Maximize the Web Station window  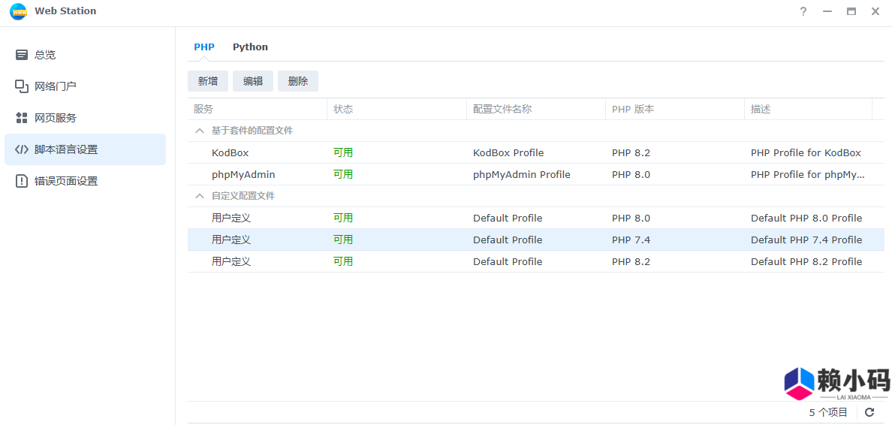point(851,11)
